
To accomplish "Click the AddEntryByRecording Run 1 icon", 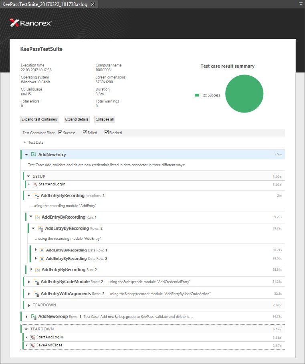I will click(37, 217).
